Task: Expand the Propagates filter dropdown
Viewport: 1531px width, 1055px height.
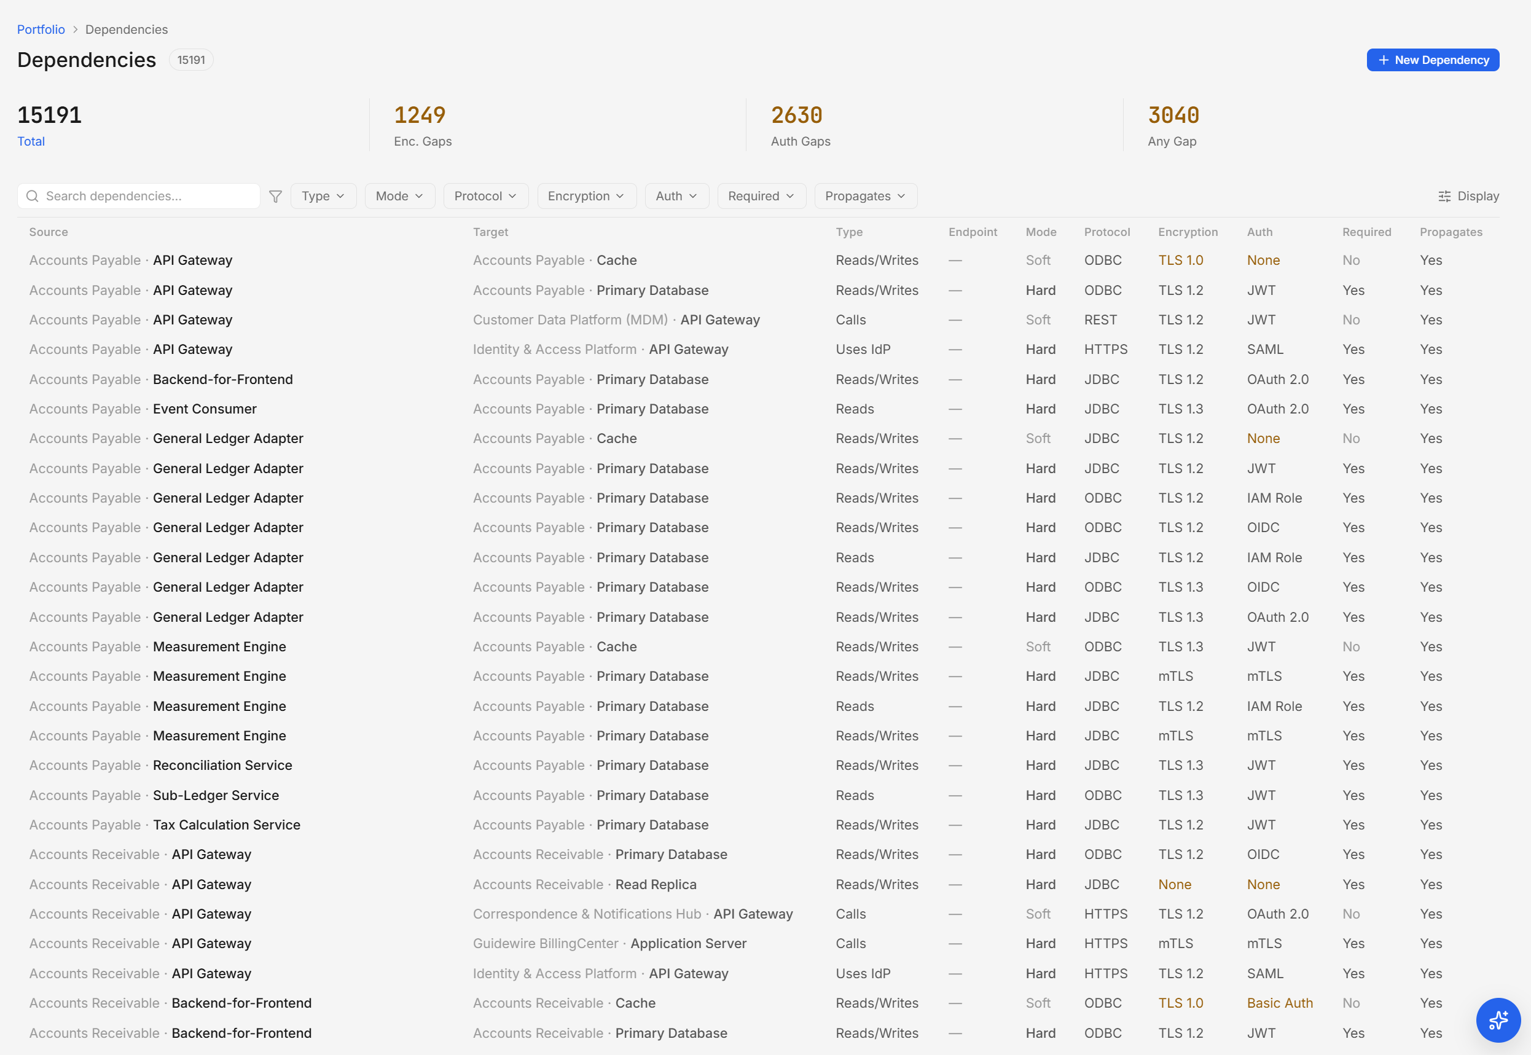Action: [x=866, y=197]
